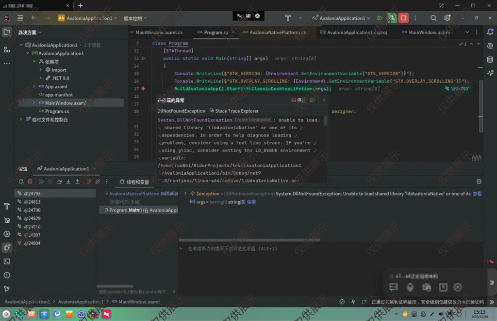Resume program execution in debug toolbar
Viewport: 497px width, 321px height.
[41, 182]
